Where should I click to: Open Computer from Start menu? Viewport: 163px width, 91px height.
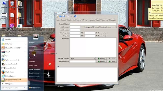click(32, 62)
